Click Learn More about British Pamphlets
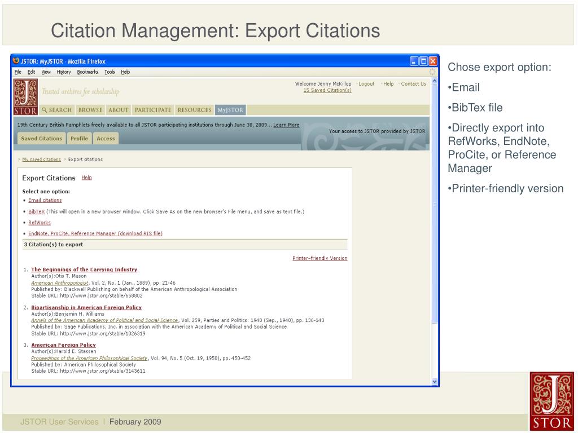The width and height of the screenshot is (578, 433). pos(286,125)
